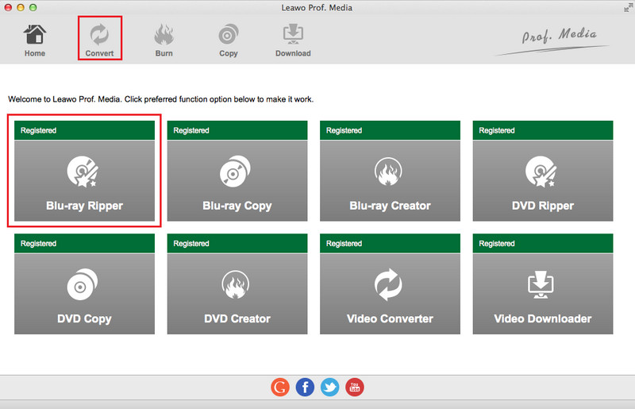The height and width of the screenshot is (409, 635).
Task: Open the Convert module in toolbar
Action: tap(100, 41)
